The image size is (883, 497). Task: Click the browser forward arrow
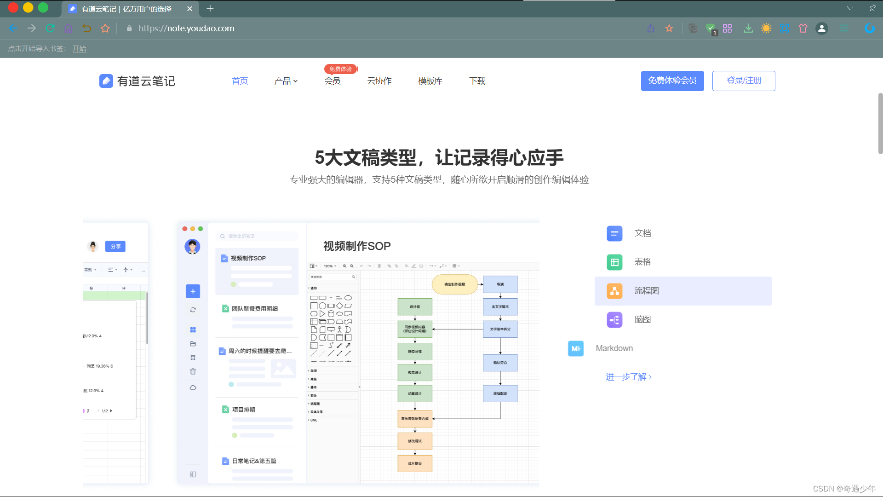tap(31, 28)
